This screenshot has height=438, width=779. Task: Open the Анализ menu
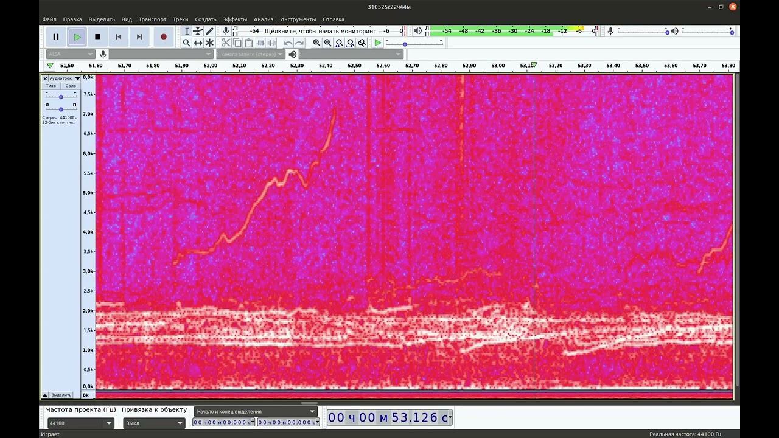(264, 19)
